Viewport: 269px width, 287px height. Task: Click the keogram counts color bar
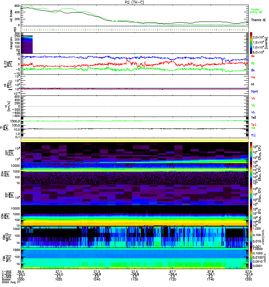[x=251, y=43]
